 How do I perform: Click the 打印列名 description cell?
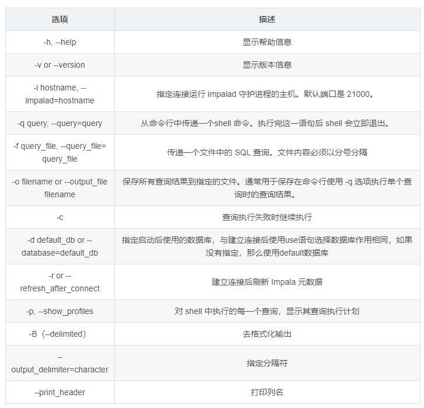pos(267,392)
